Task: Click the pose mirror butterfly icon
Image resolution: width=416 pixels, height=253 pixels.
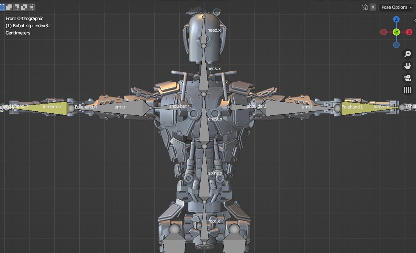Action: [365, 7]
